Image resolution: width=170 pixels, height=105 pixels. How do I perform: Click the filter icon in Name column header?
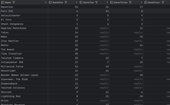[14, 2]
